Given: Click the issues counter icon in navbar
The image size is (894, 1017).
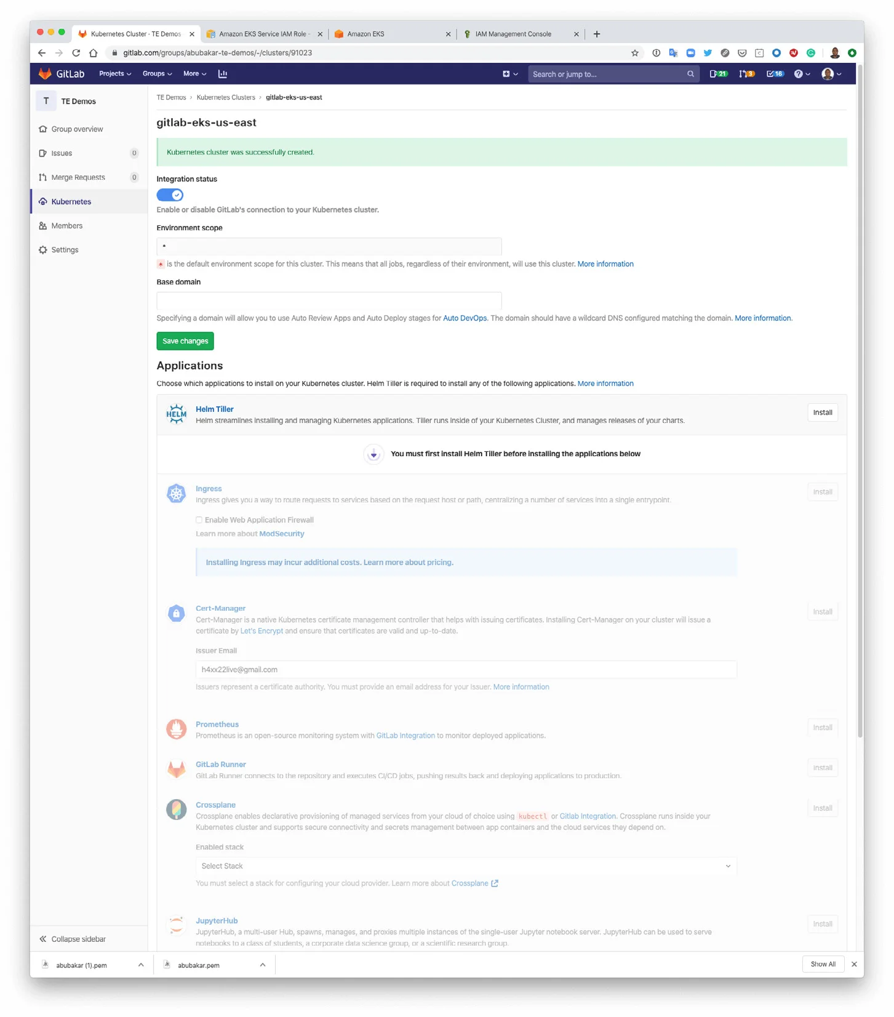Looking at the screenshot, I should pyautogui.click(x=718, y=74).
